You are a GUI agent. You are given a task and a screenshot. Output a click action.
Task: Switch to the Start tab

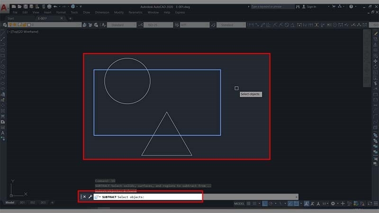click(10, 18)
